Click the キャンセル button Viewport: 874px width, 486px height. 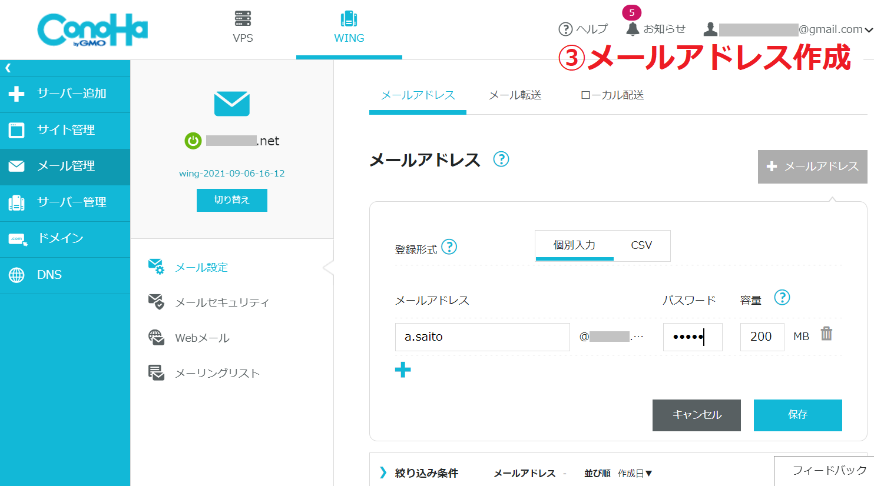(697, 415)
